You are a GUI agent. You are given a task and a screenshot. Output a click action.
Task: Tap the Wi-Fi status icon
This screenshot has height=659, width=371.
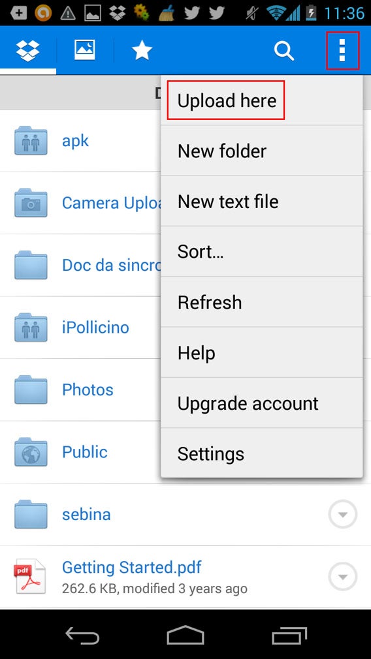point(276,13)
